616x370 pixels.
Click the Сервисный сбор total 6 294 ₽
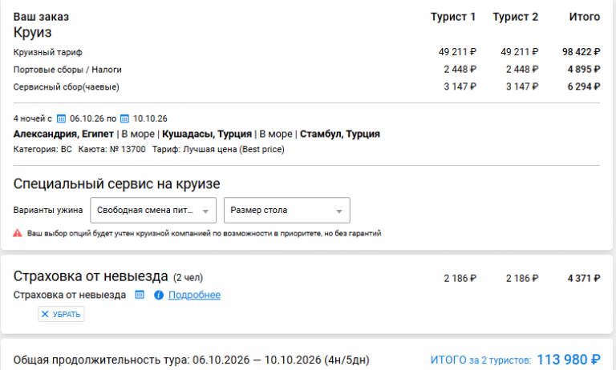coord(584,86)
